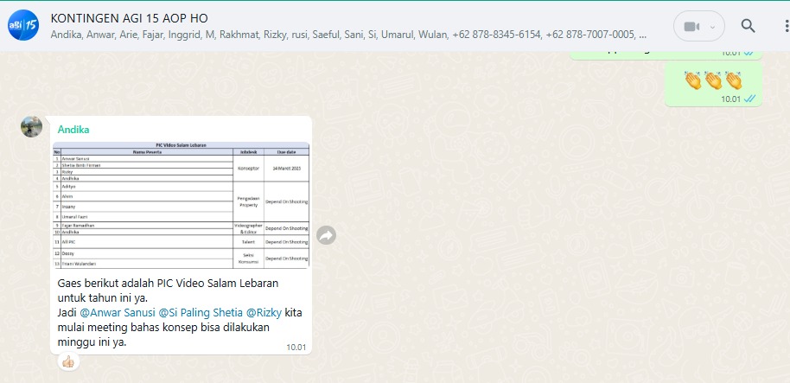Open the group members list under title
This screenshot has width=790, height=383.
pyautogui.click(x=346, y=35)
